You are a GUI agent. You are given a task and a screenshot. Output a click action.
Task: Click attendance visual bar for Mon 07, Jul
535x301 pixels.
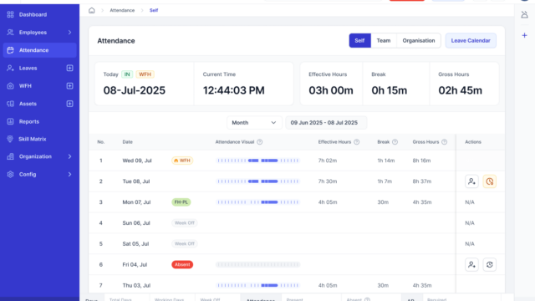click(258, 202)
